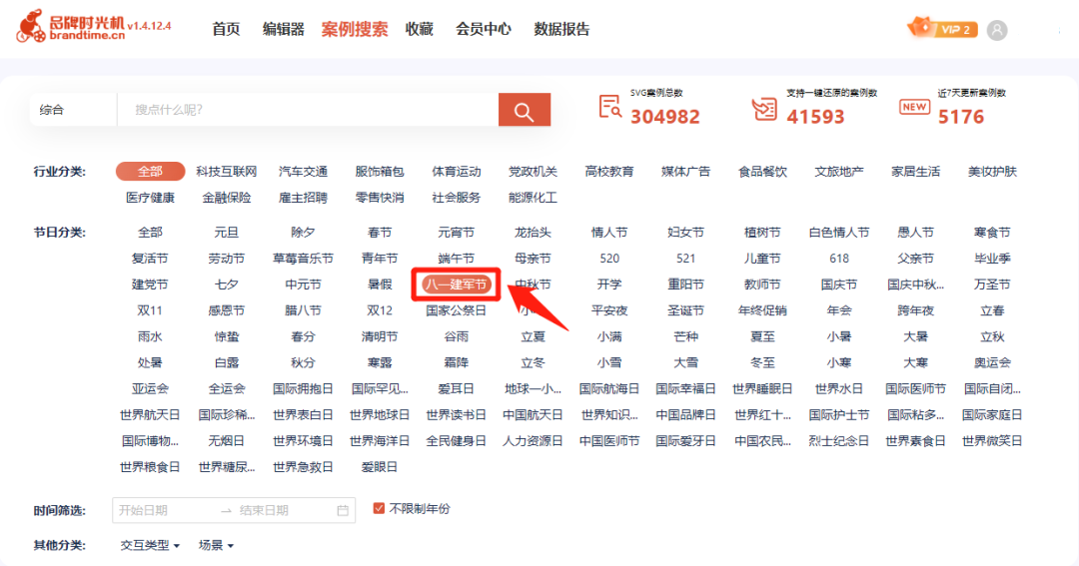Click the 41593 restorable cases count
The width and height of the screenshot is (1079, 566).
[815, 116]
